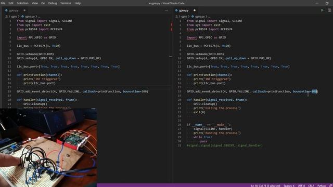Open More Actions ellipsis in left editor
The width and height of the screenshot is (333, 187).
click(166, 10)
